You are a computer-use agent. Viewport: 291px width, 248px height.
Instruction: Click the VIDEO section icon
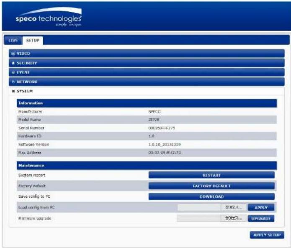click(x=13, y=54)
